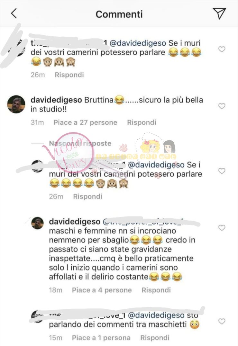Open the @davidedigeso mention in first comment
The width and height of the screenshot is (238, 346).
pyautogui.click(x=138, y=43)
